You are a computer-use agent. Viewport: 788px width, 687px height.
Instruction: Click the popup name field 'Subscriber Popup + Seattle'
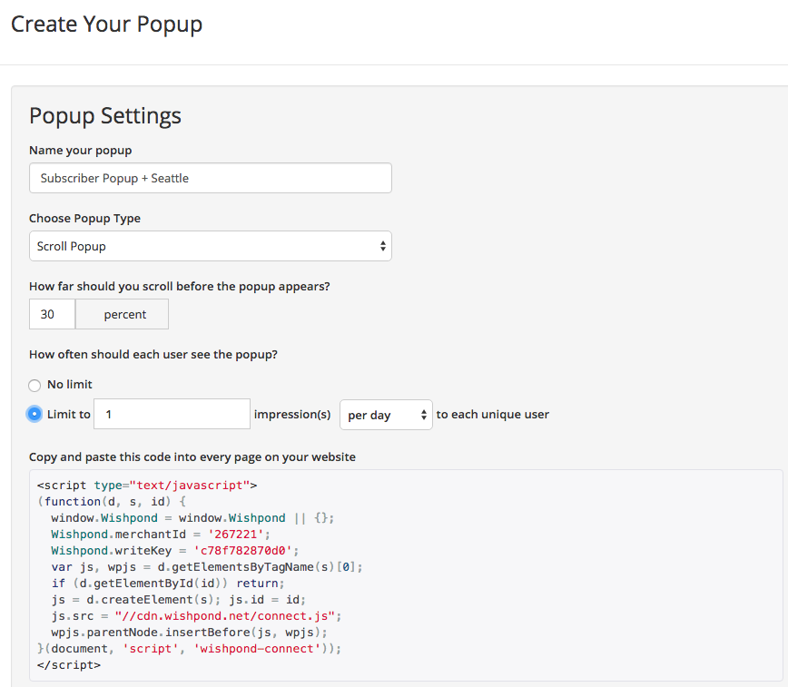click(210, 178)
